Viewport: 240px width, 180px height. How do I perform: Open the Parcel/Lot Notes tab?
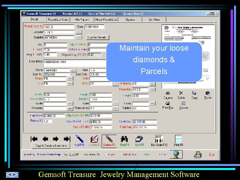click(x=58, y=20)
